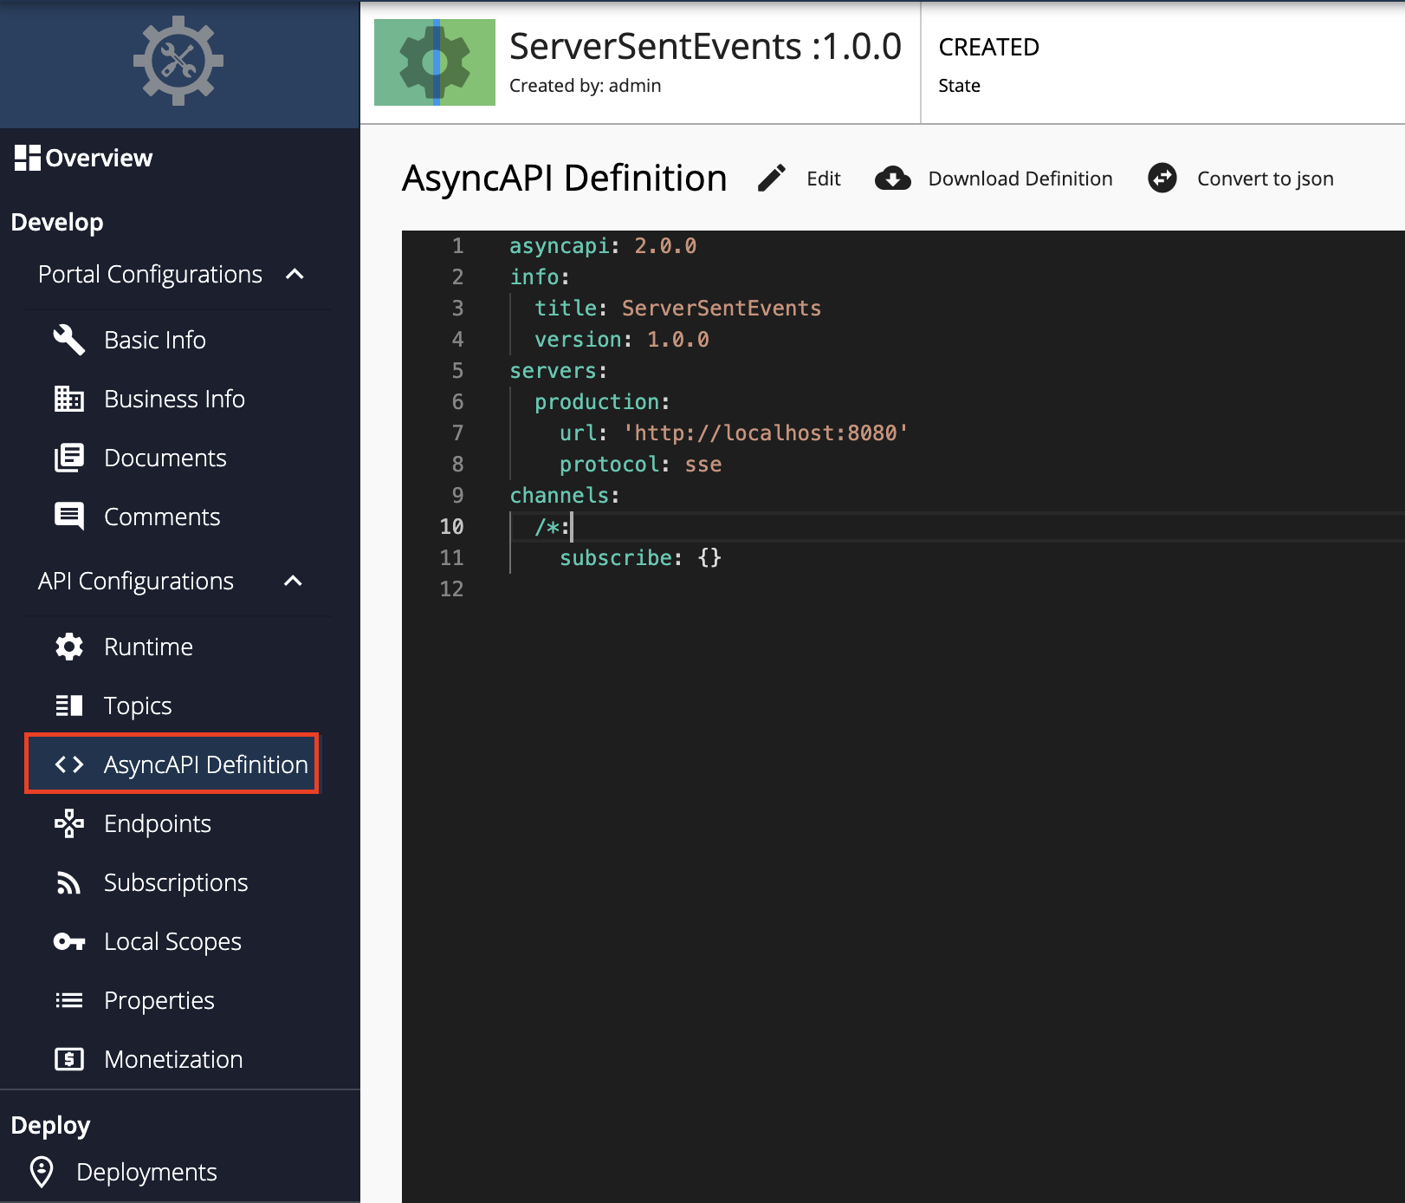The width and height of the screenshot is (1405, 1203).
Task: Open the Topics configuration page
Action: click(137, 706)
